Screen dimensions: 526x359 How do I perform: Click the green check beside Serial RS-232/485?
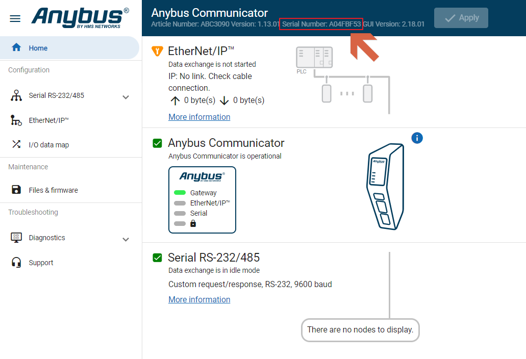[x=157, y=258]
